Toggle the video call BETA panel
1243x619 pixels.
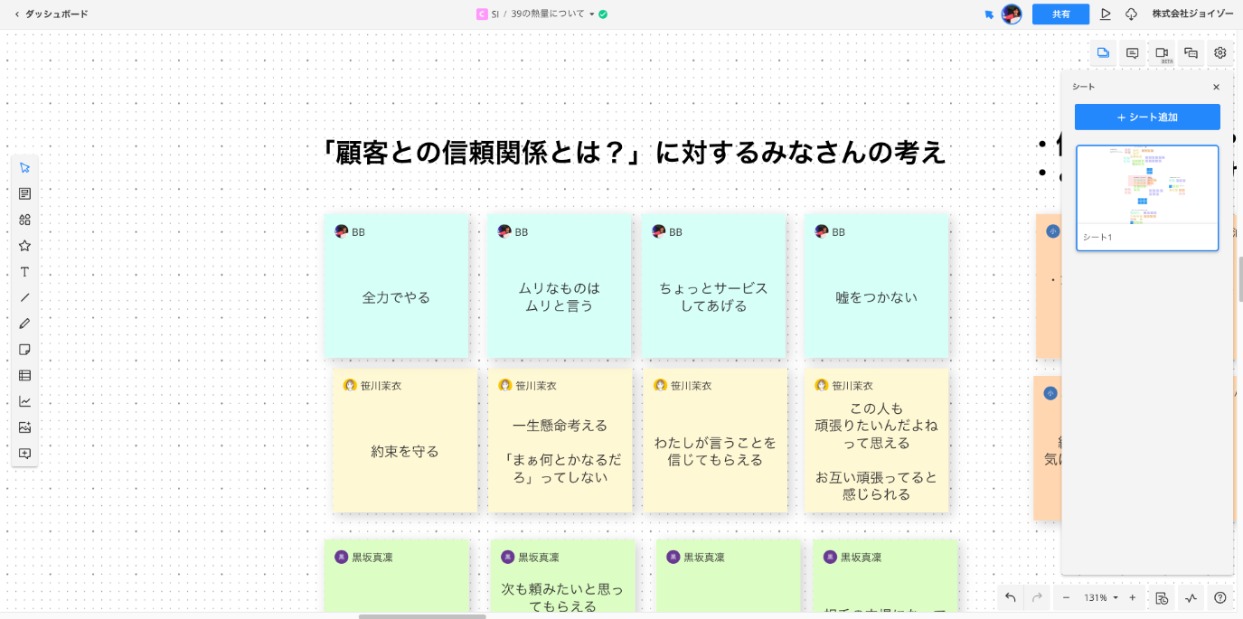pyautogui.click(x=1162, y=53)
